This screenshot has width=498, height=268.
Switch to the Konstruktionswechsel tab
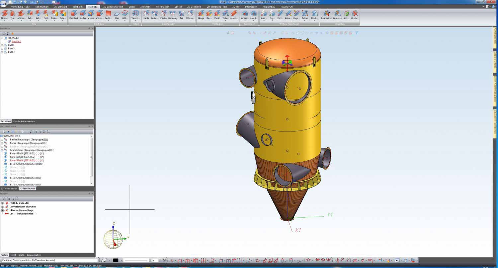pyautogui.click(x=24, y=122)
